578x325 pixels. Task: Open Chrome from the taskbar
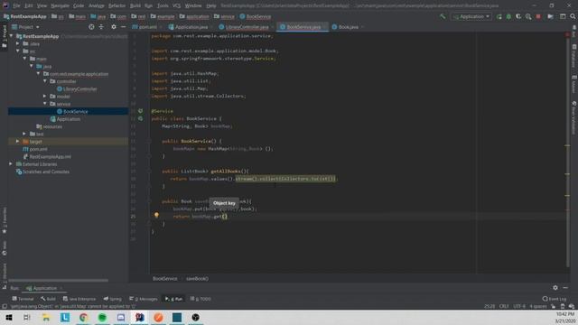pyautogui.click(x=83, y=317)
